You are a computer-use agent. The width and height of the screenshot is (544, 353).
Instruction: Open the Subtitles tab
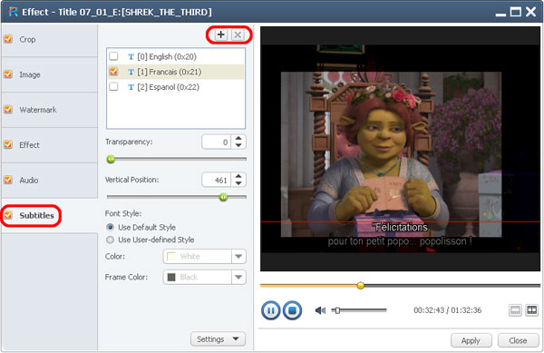tap(49, 216)
